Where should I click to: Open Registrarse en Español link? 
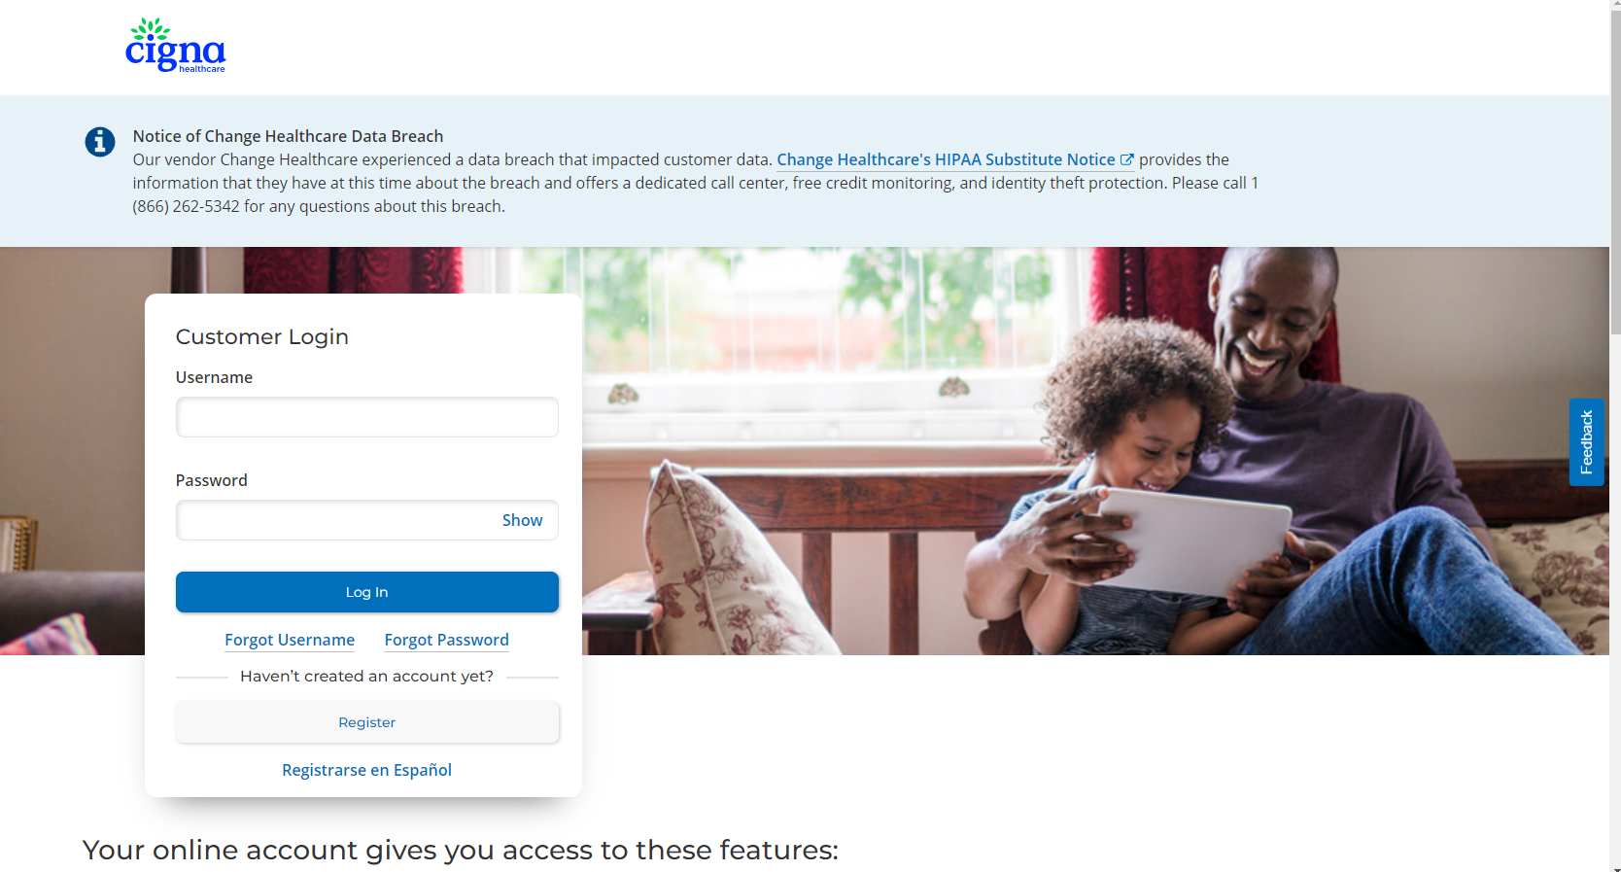[367, 770]
